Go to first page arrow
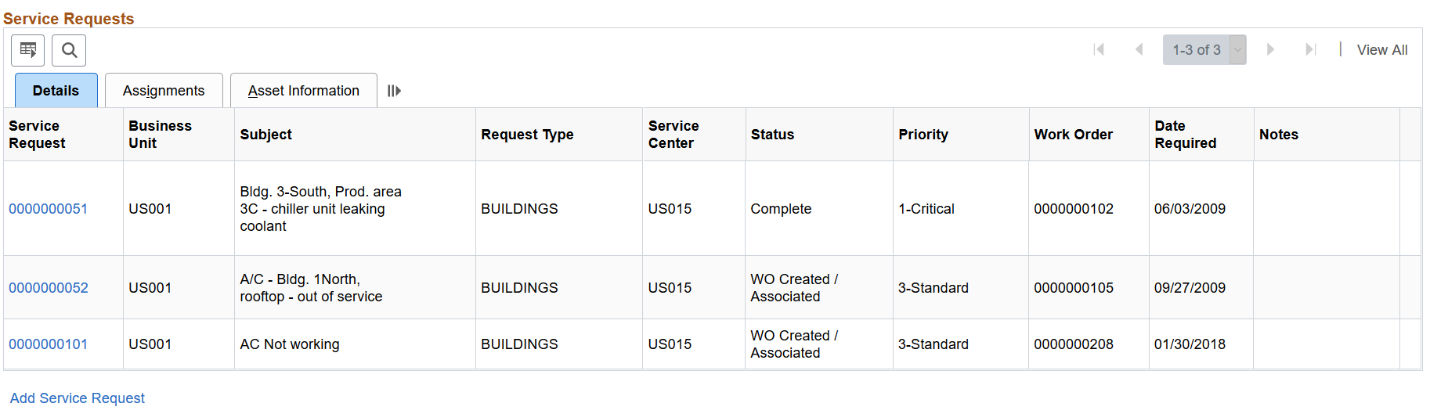The image size is (1430, 414). 1099,49
